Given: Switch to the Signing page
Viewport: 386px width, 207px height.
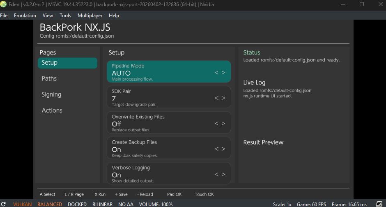Looking at the screenshot, I should pos(51,94).
